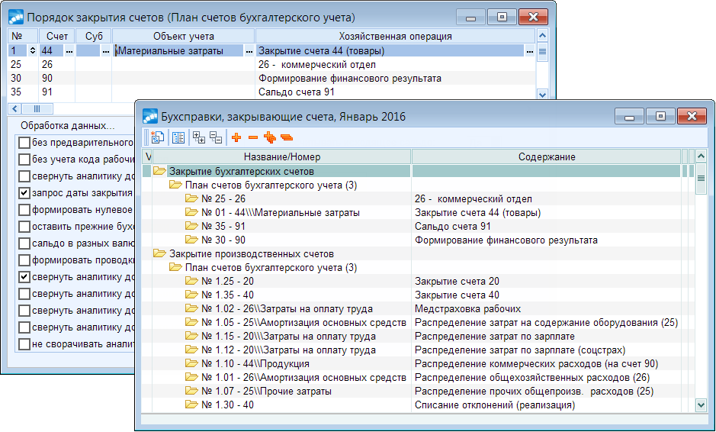Select № 1.02 - 26\\Затраты на оплату труда
The height and width of the screenshot is (432, 716).
pyautogui.click(x=287, y=308)
